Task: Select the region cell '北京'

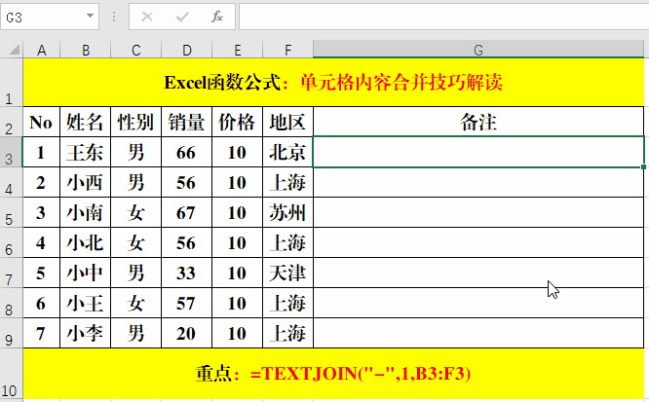Action: [287, 152]
